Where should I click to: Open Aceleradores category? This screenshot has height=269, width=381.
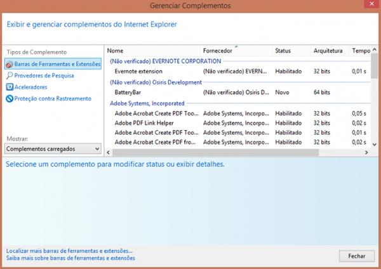click(x=30, y=87)
